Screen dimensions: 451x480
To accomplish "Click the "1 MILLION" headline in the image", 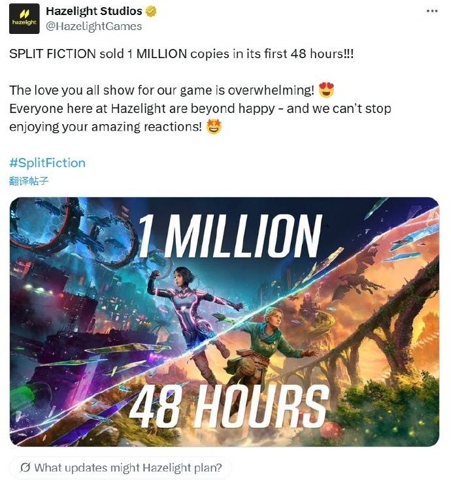I will 229,235.
